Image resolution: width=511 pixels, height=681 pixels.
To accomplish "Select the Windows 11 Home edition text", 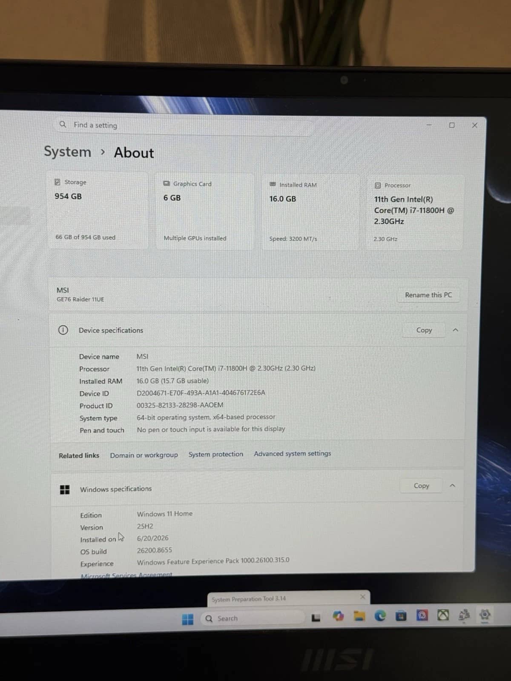I will tap(165, 514).
